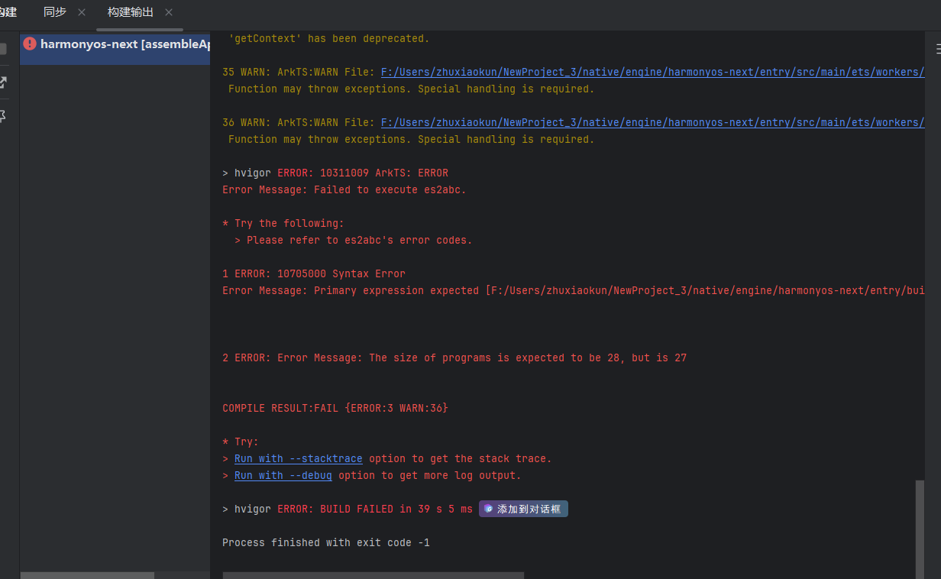This screenshot has width=941, height=579.
Task: Click 添加到对话框 button after BUILD FAILED
Action: (523, 509)
